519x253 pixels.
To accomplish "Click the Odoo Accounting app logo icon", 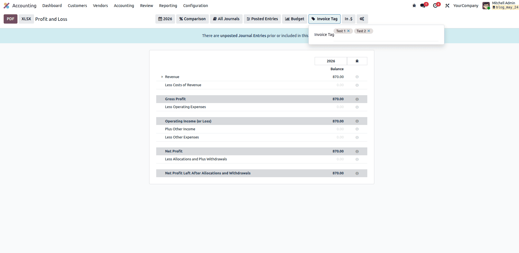I will tap(6, 6).
